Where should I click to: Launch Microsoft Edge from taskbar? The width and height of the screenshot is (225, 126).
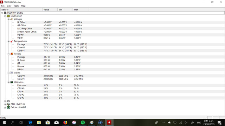pyautogui.click(x=30, y=122)
